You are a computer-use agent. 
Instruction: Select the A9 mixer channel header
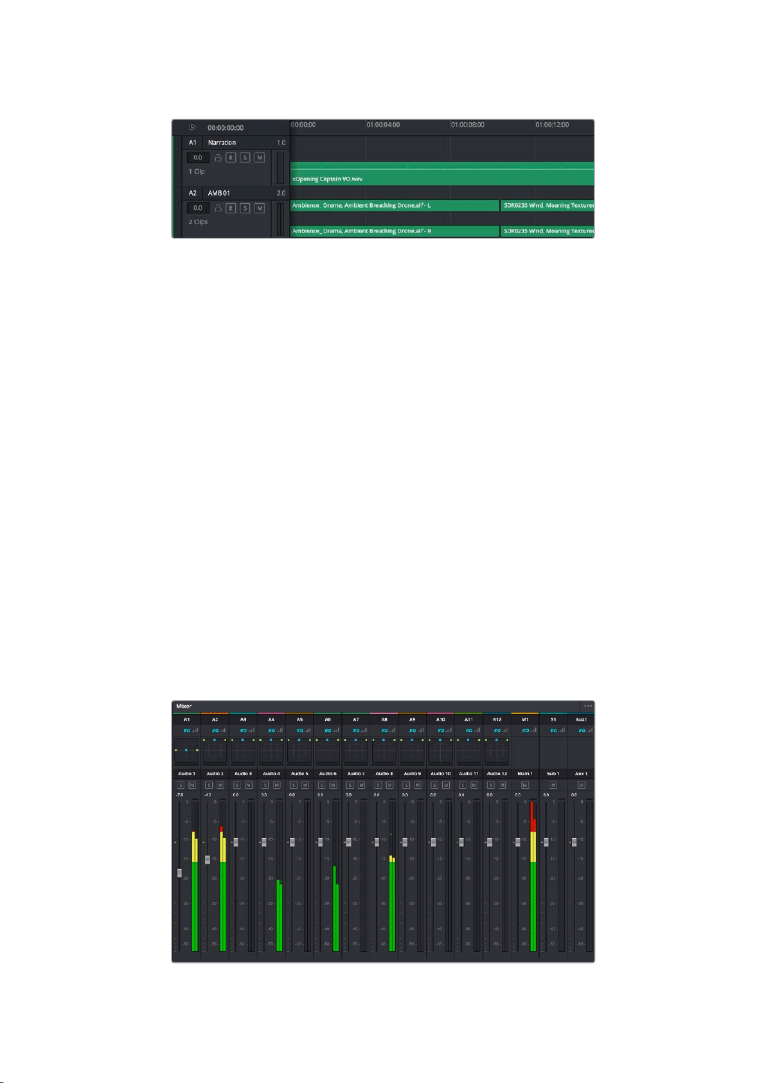413,720
